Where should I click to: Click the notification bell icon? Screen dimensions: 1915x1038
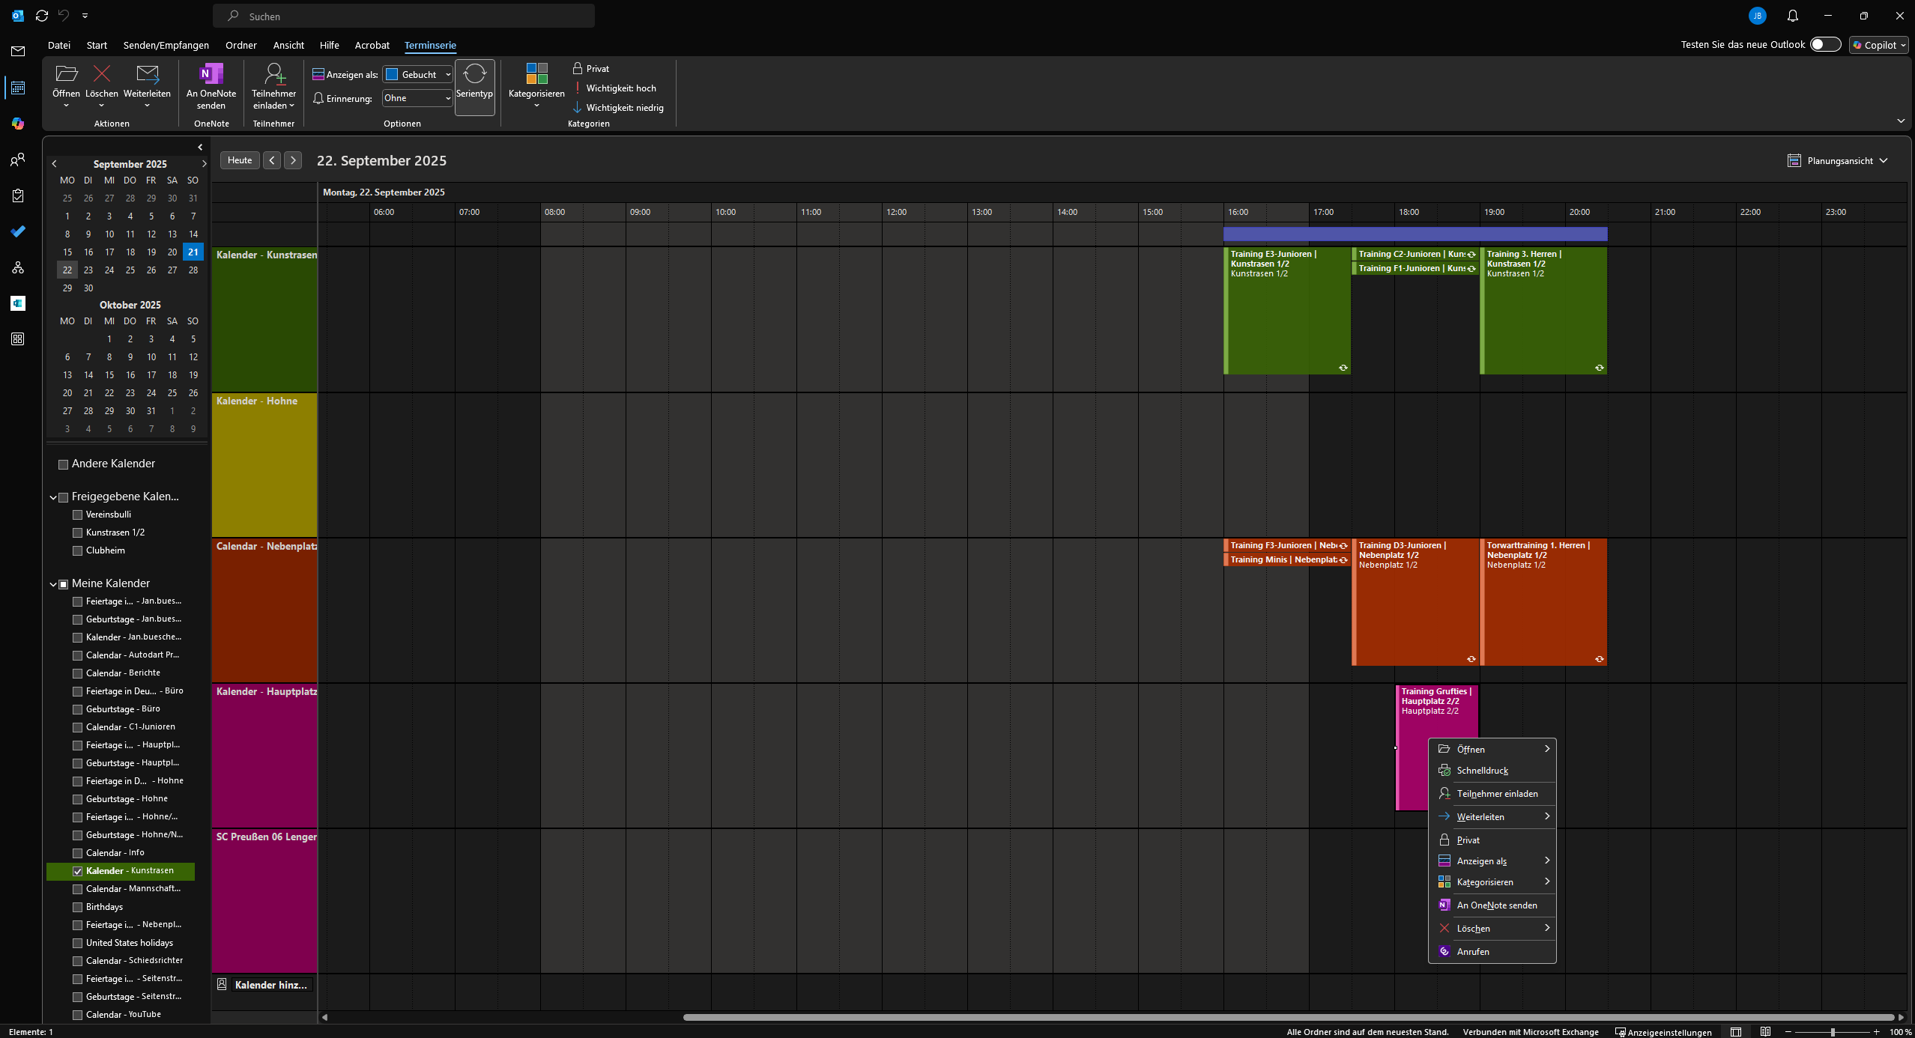tap(1792, 16)
